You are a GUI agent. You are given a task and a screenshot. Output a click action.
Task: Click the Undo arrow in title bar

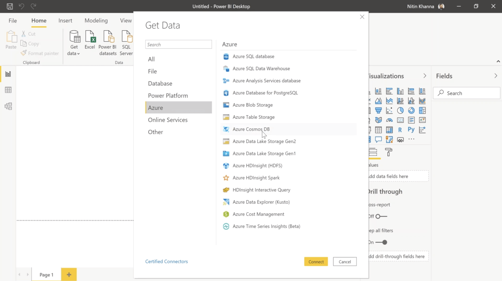pos(21,6)
